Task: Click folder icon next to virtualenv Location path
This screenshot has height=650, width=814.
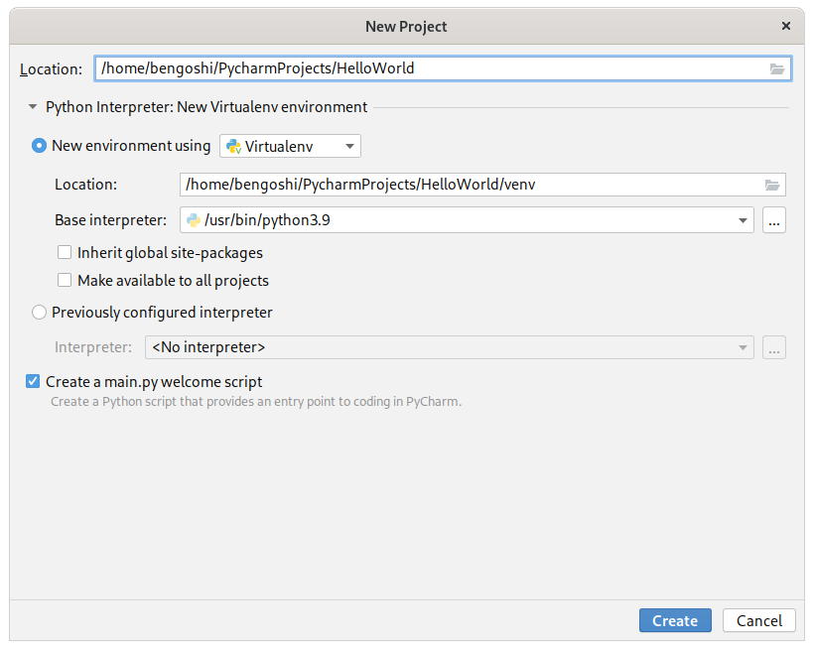Action: [772, 184]
